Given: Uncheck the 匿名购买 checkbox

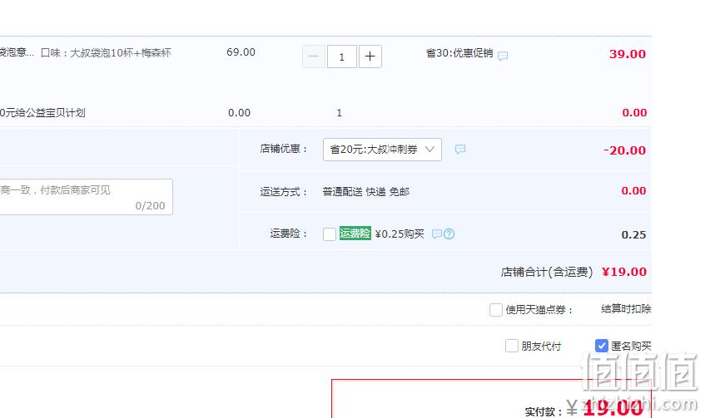Looking at the screenshot, I should pyautogui.click(x=602, y=346).
